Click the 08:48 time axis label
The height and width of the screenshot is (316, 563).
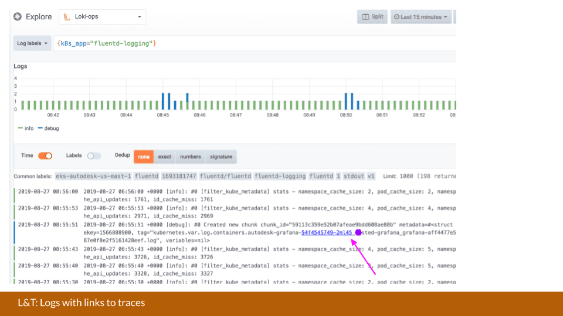click(273, 115)
